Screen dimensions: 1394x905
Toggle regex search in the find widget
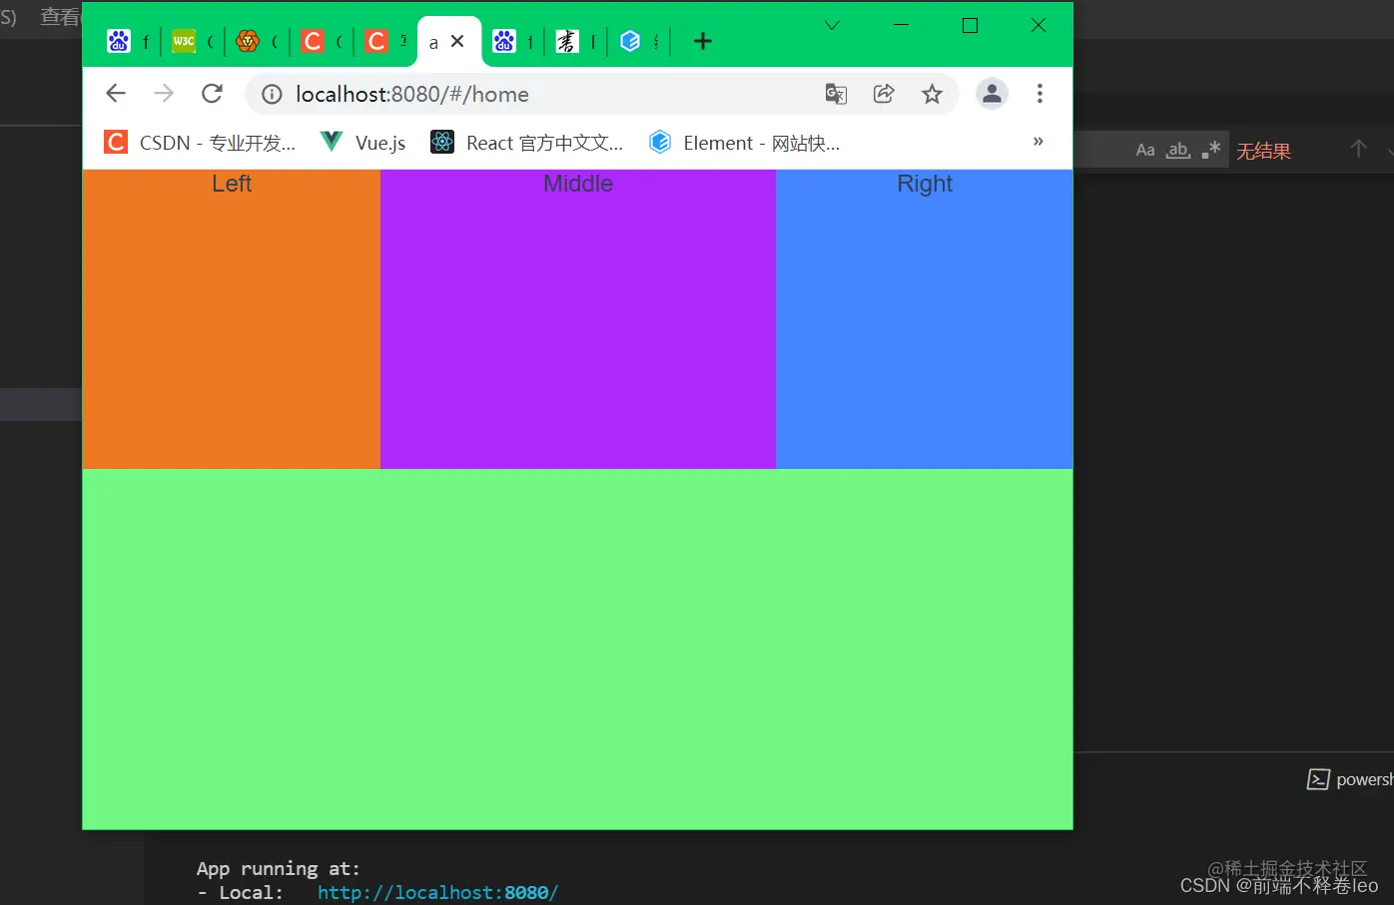(x=1210, y=149)
